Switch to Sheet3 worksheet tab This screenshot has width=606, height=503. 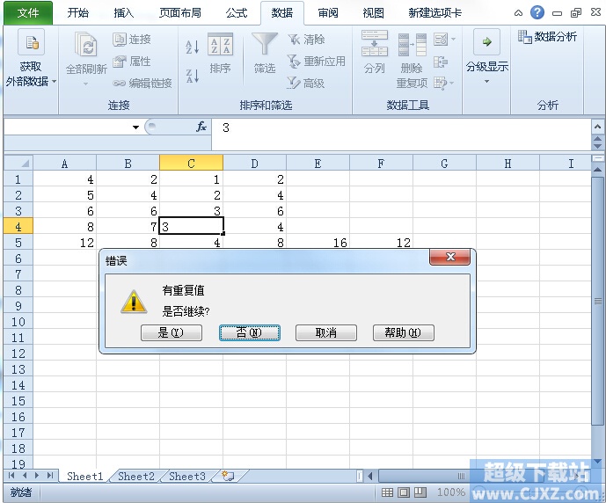[187, 476]
